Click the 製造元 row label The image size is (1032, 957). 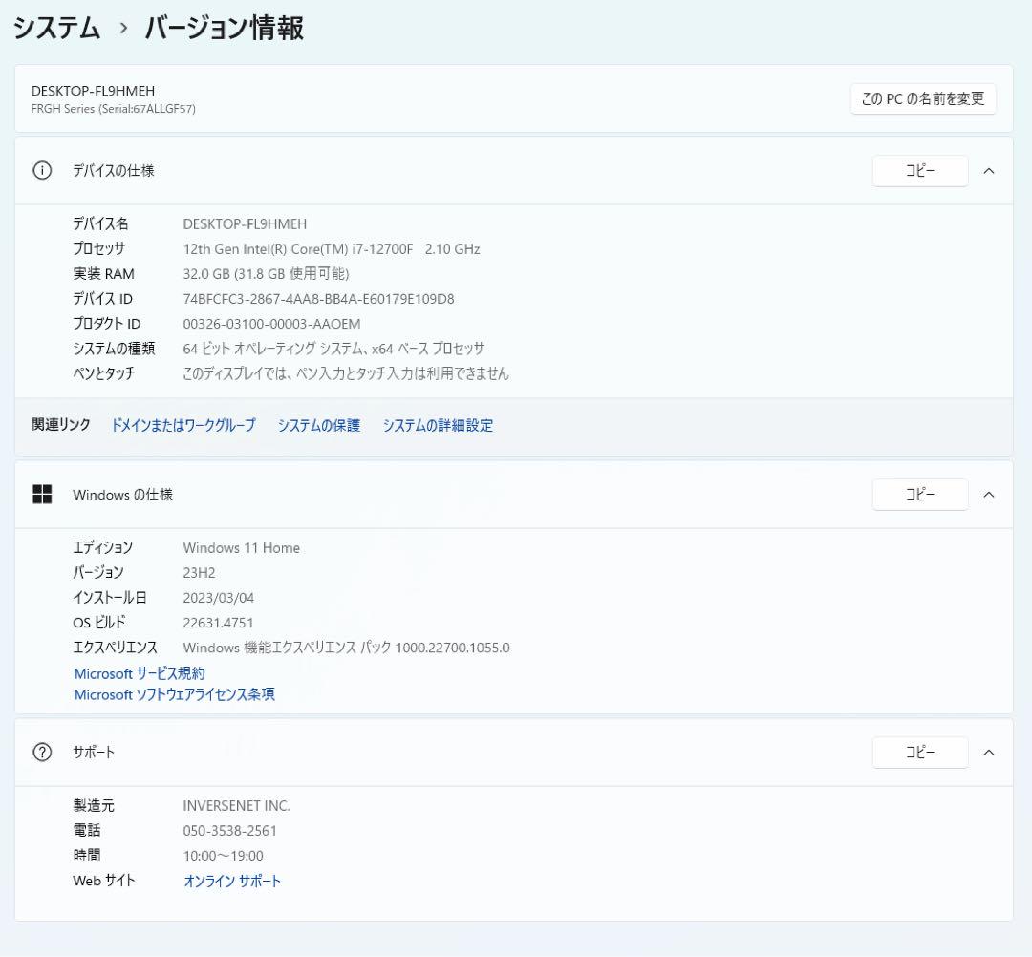coord(94,806)
